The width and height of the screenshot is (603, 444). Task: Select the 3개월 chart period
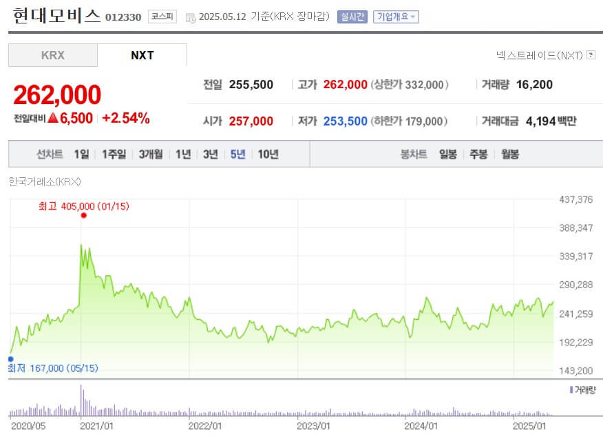pos(151,154)
